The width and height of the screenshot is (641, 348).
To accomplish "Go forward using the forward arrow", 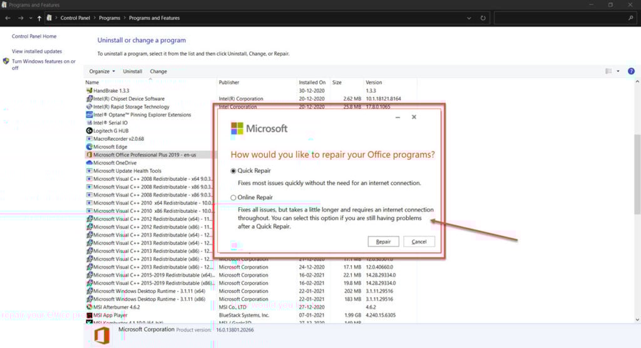I will point(21,18).
